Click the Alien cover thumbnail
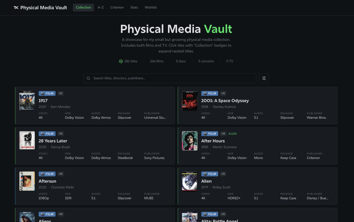Viewport: 354px width, 222px height. click(x=190, y=181)
